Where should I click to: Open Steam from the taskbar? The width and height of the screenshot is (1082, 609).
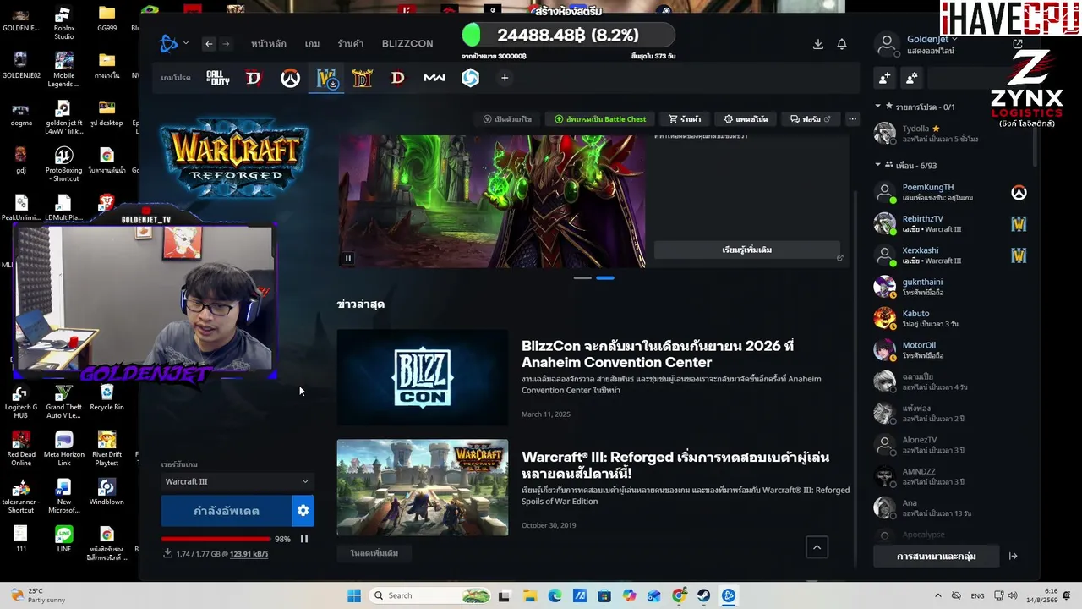(703, 595)
